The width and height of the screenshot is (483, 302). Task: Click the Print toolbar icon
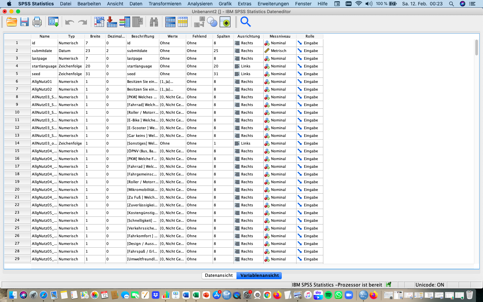coord(37,22)
